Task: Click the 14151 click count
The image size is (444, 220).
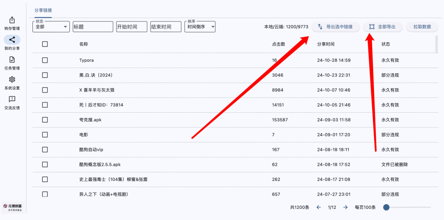Action: tap(279, 105)
